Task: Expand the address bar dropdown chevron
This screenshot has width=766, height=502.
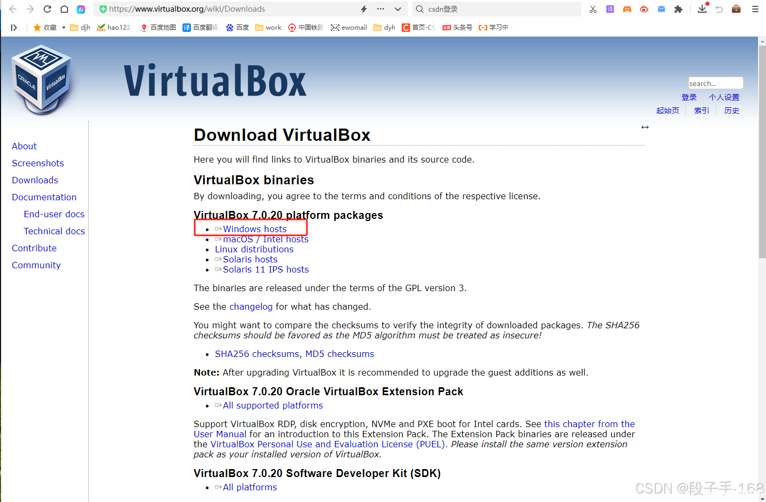Action: pos(398,9)
